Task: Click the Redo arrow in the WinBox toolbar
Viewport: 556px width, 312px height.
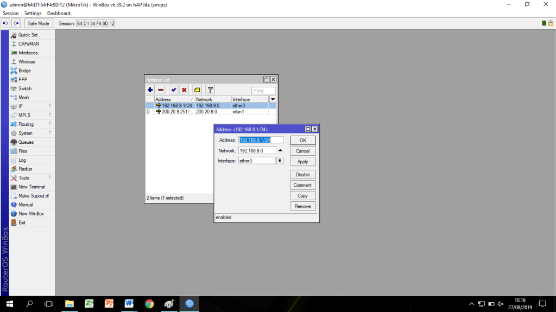Action: click(16, 23)
